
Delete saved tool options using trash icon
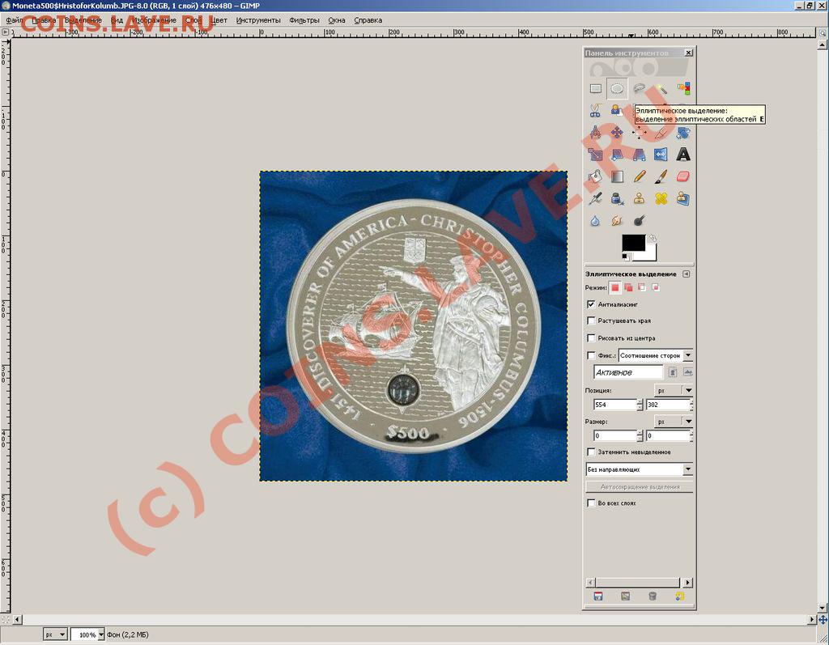pyautogui.click(x=653, y=596)
